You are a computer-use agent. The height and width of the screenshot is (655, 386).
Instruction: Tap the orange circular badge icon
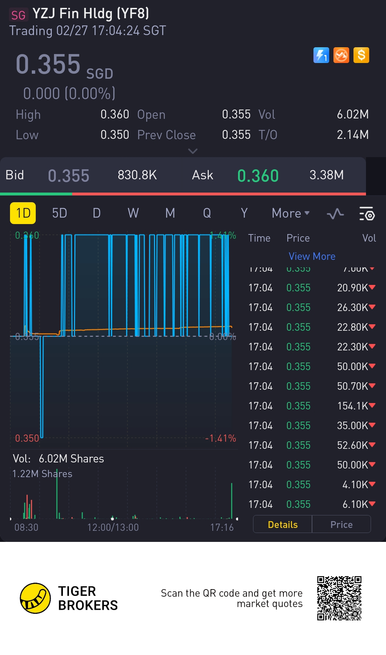click(x=341, y=55)
